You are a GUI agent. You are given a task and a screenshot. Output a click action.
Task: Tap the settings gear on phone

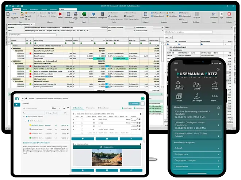(x=218, y=69)
